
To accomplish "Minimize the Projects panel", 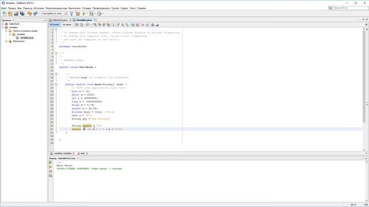I will point(45,21).
